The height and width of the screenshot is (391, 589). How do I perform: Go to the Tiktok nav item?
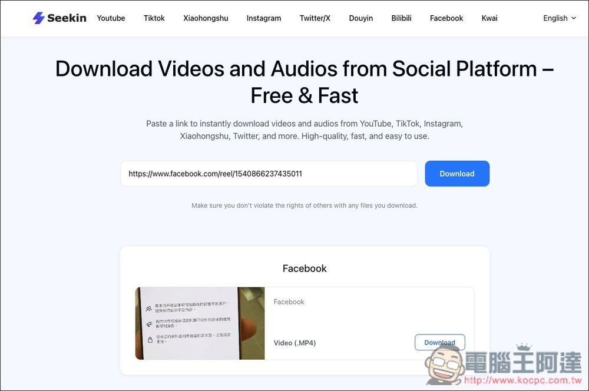click(154, 18)
